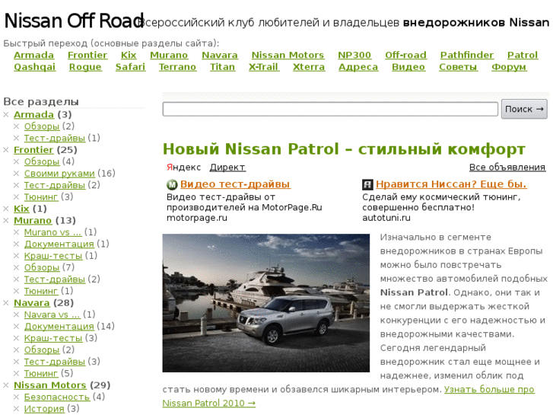
Task: Open Kix in top navigation
Action: (129, 55)
